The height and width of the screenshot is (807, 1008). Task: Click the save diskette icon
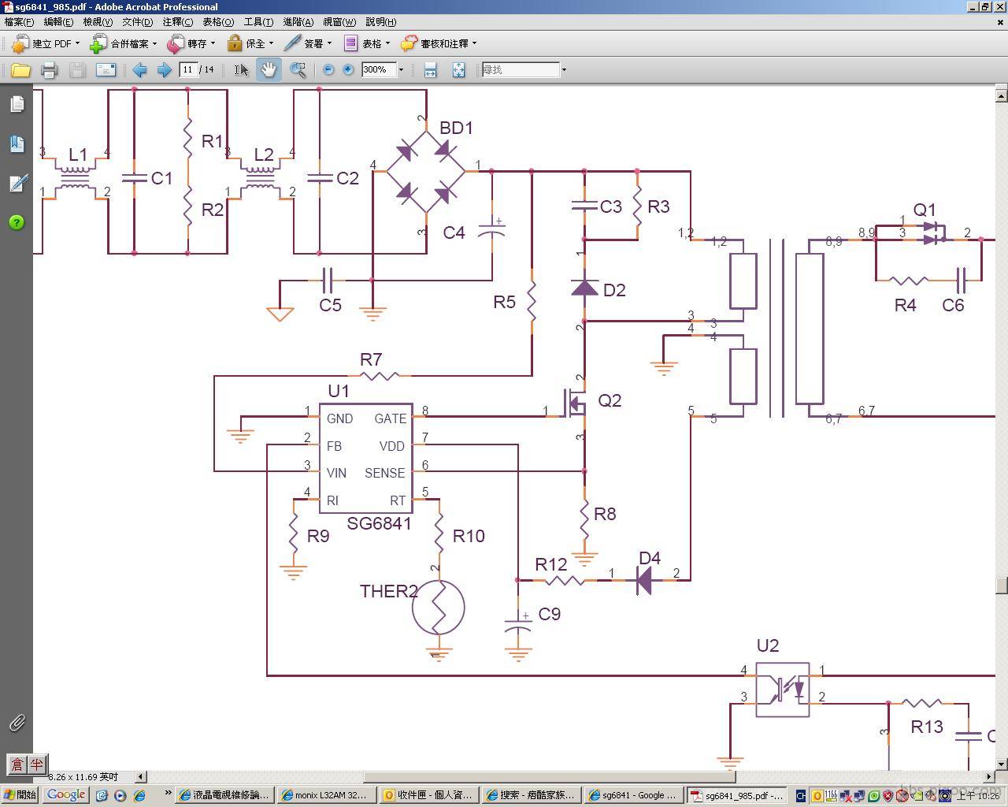pos(77,70)
